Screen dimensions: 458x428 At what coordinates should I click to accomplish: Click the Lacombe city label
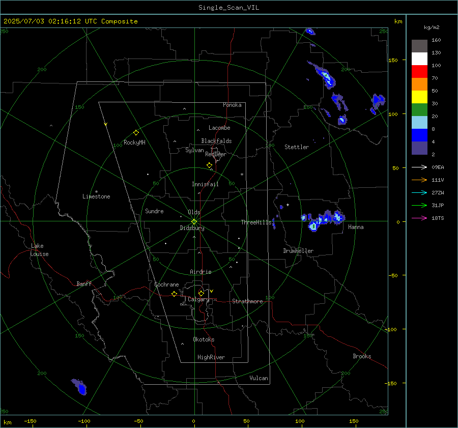(x=219, y=128)
